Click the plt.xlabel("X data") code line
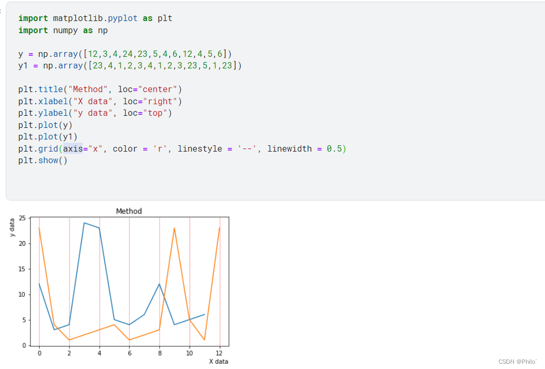The width and height of the screenshot is (545, 369). [x=100, y=102]
